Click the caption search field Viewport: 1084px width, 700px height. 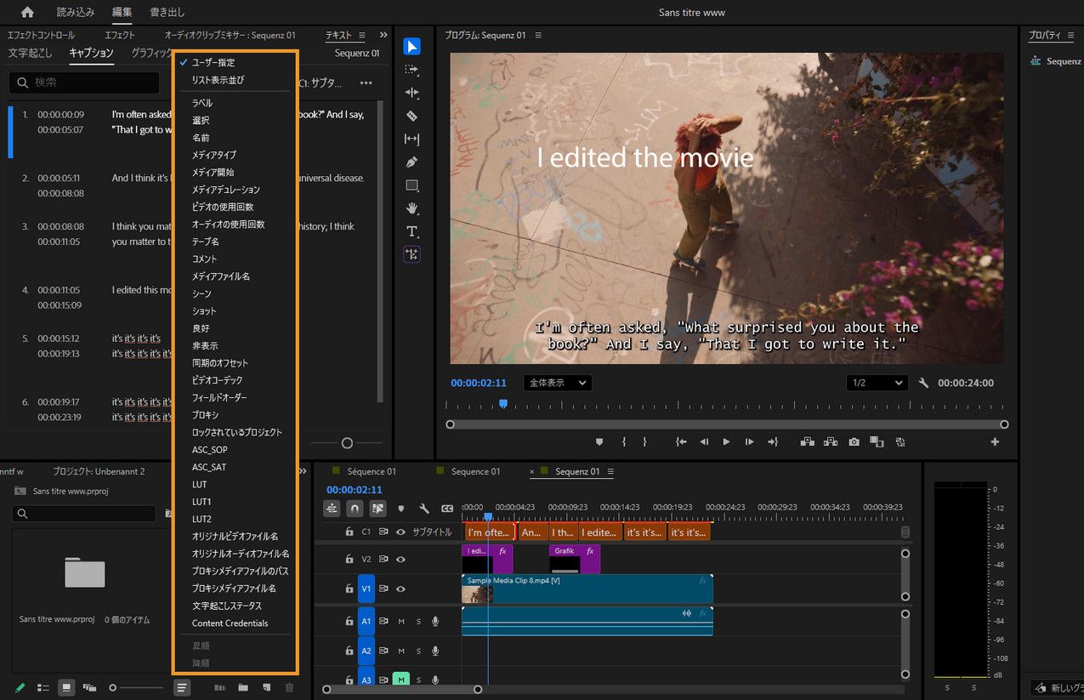[85, 83]
